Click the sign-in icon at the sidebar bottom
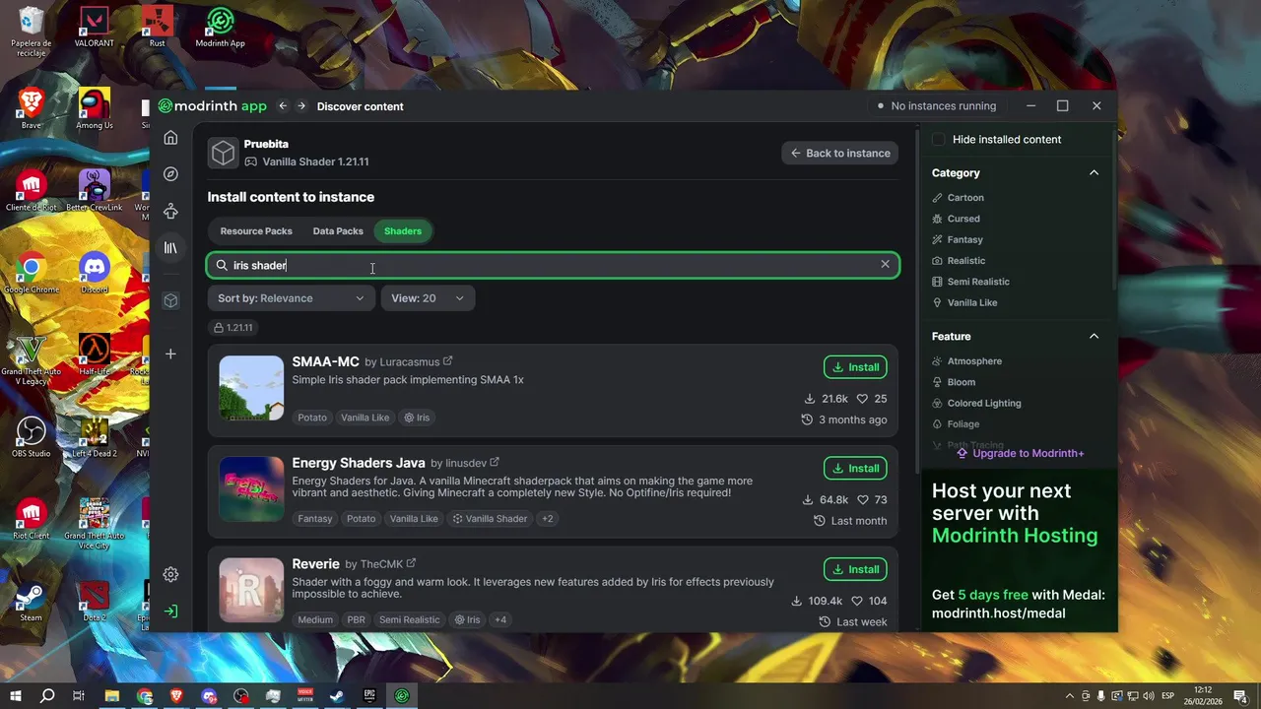The image size is (1261, 709). click(x=170, y=612)
